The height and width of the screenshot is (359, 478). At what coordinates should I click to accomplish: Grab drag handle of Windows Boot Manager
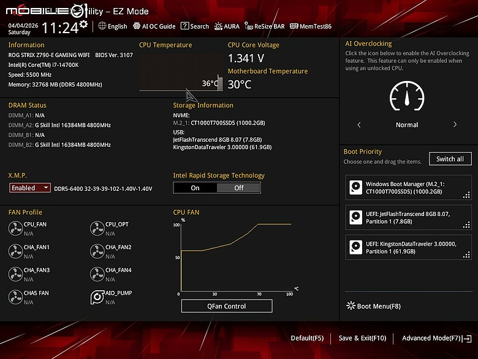tap(466, 195)
